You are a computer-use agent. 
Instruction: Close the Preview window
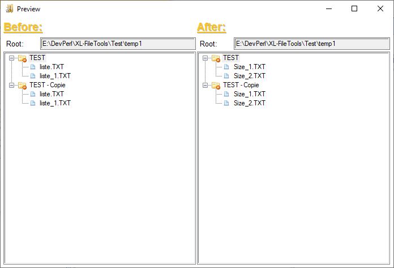tap(380, 9)
